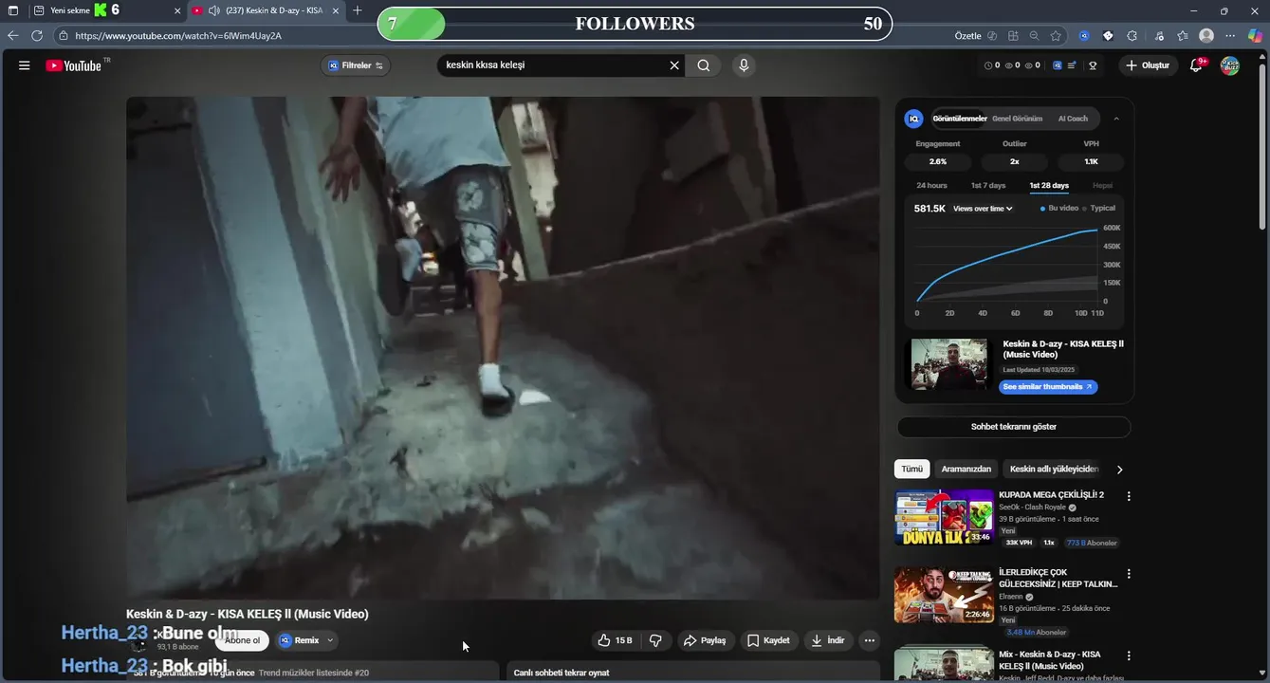Open YouTube notifications bell
The image size is (1270, 683).
(x=1198, y=65)
